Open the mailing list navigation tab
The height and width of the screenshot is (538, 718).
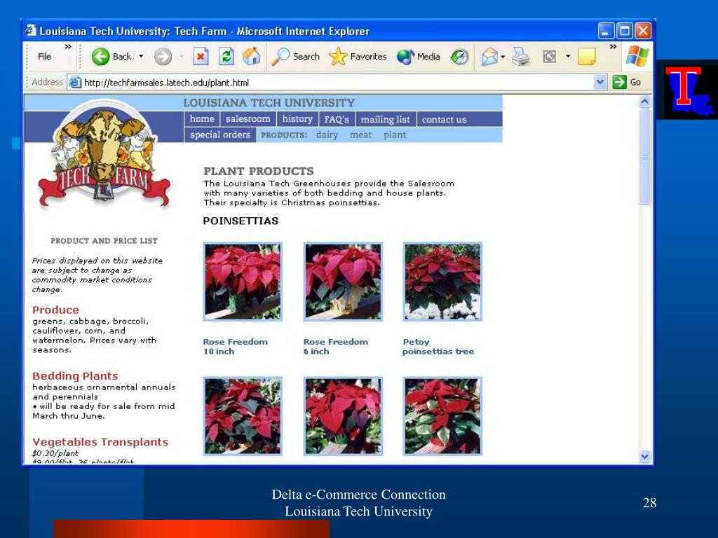385,119
